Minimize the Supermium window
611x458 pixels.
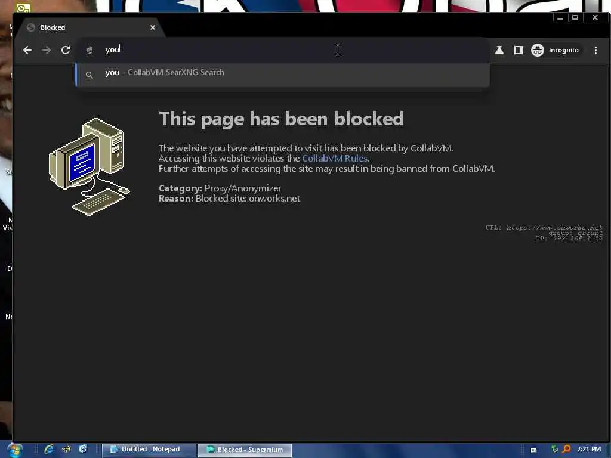pos(560,17)
